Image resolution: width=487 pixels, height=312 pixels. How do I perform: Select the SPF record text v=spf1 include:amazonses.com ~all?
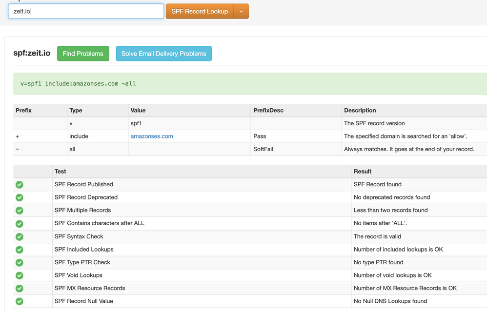[x=78, y=84]
